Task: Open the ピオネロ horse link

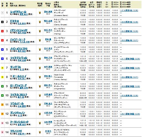Action: pos(15,21)
